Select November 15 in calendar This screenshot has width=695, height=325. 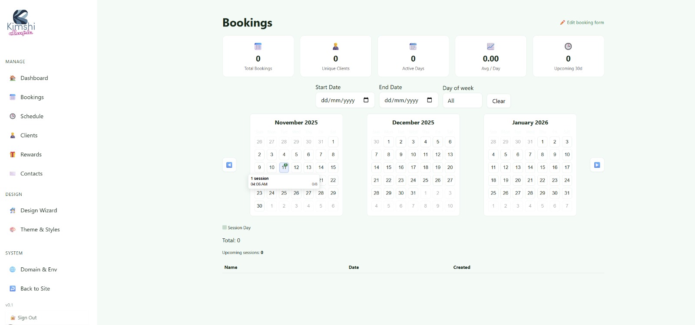(x=333, y=167)
